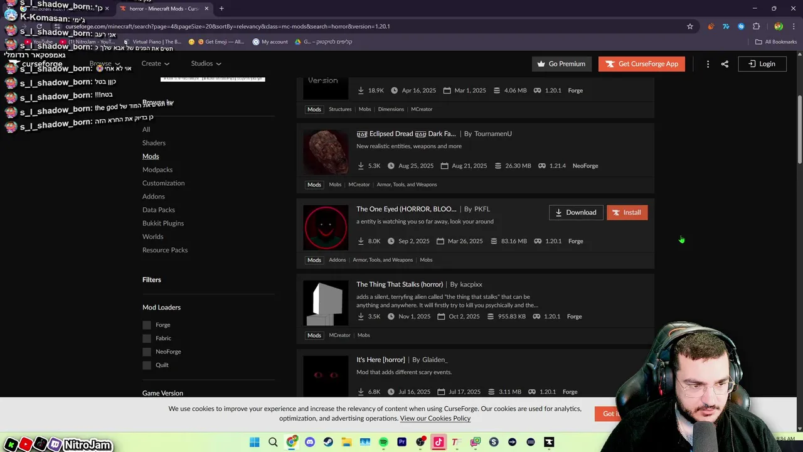803x452 pixels.
Task: Select the Addons category
Action: [154, 196]
